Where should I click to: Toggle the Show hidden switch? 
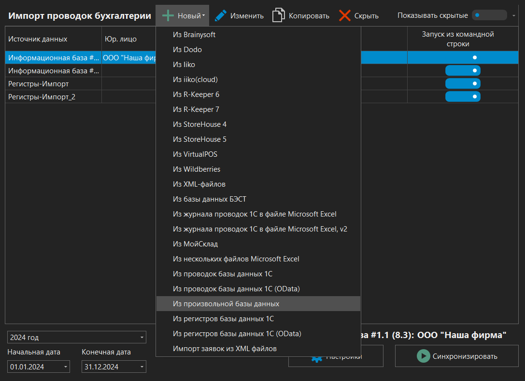[489, 15]
